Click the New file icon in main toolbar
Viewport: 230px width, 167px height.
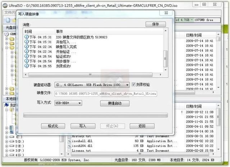click(x=8, y=20)
